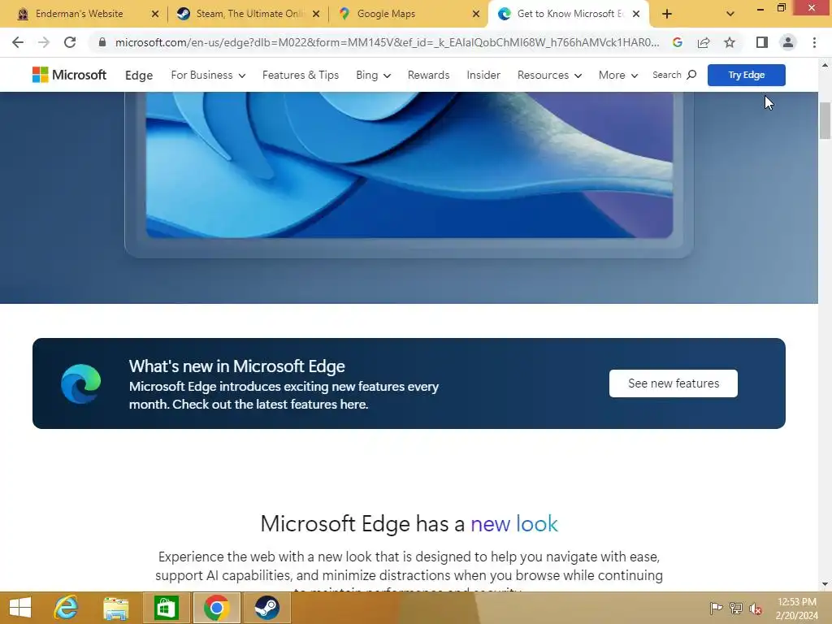Open Action Center flag icon
Screen dimensions: 832x624
[716, 608]
